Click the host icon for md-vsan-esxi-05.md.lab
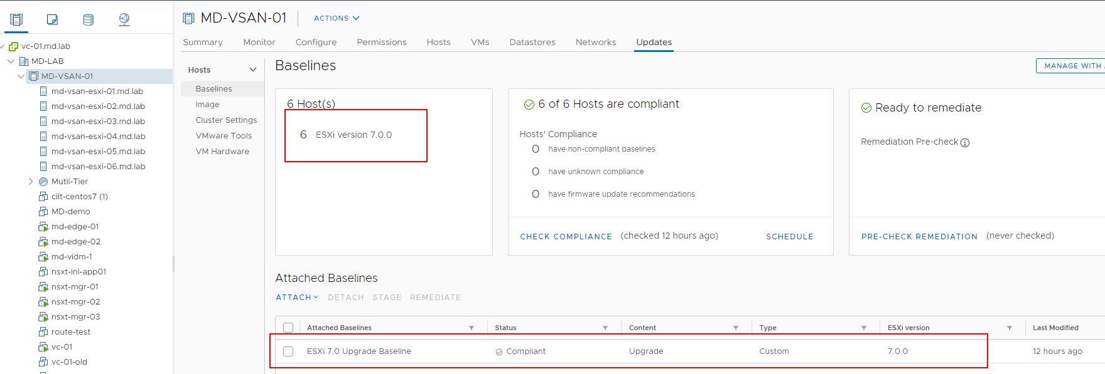Screen dimensions: 1105x374 pos(43,152)
